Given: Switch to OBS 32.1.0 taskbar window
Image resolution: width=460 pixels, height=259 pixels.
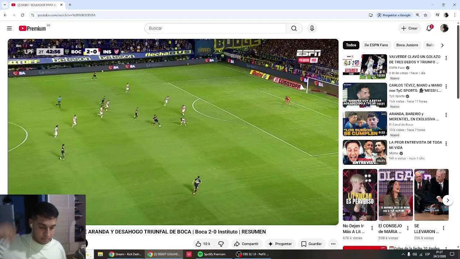Looking at the screenshot, I should (253, 254).
